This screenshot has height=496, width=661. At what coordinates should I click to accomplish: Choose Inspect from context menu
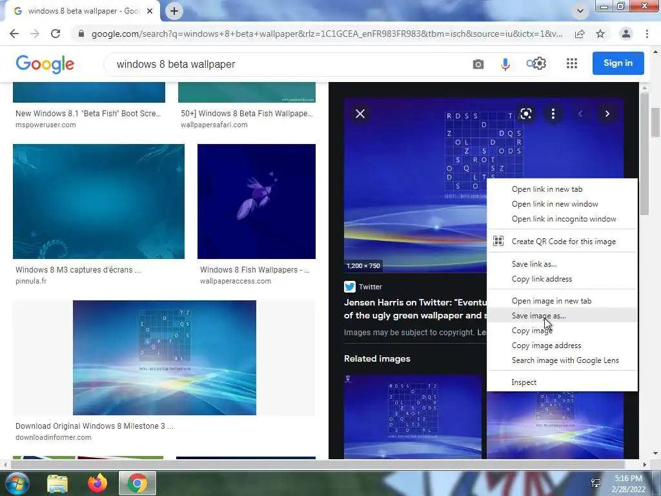click(x=562, y=382)
